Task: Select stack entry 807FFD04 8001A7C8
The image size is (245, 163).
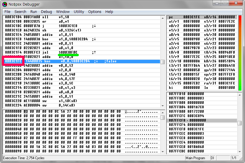Action: pyautogui.click(x=202, y=107)
